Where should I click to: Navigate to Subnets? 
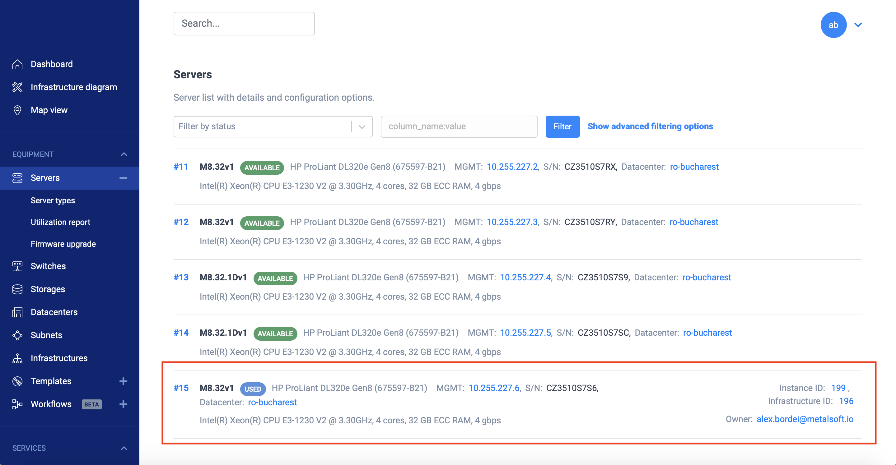(x=46, y=335)
